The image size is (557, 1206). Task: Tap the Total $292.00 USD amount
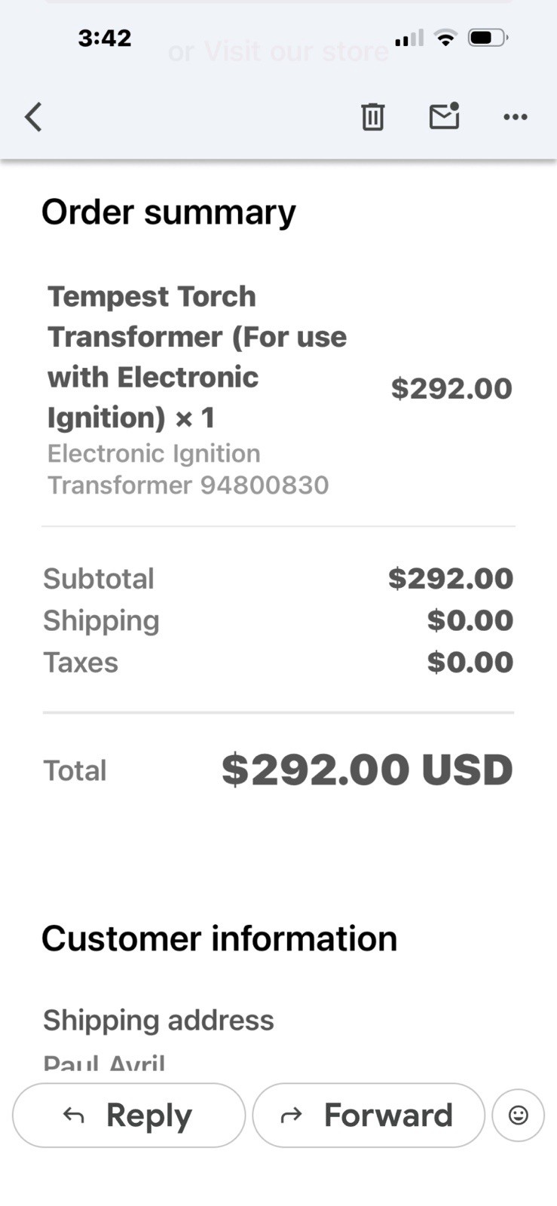click(367, 770)
